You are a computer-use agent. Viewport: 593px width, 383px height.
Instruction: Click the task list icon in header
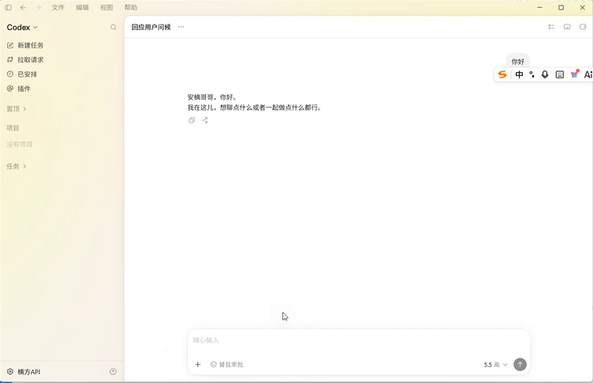coord(551,27)
